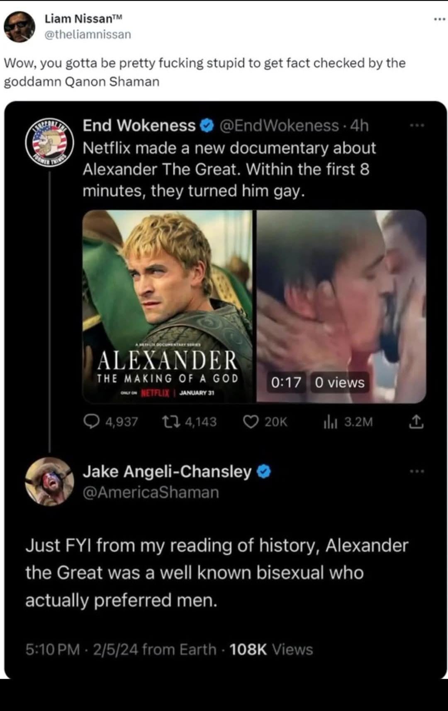448x711 pixels.
Task: Click the @theliamnissan handle
Action: point(88,34)
